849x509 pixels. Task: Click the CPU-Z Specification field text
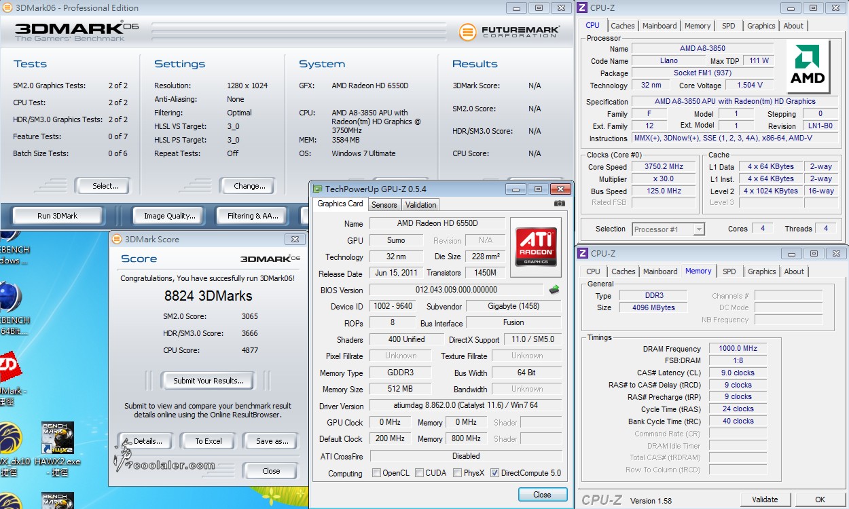click(x=735, y=101)
